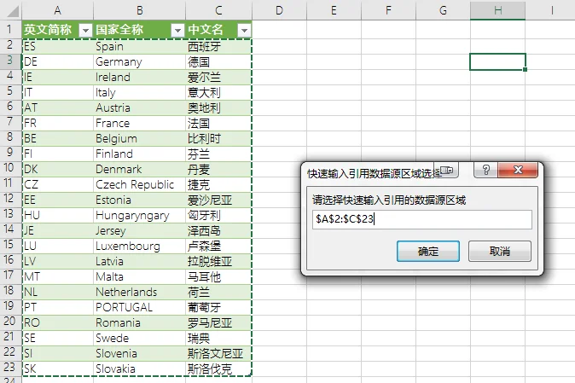
Task: Select column B header
Action: click(139, 10)
